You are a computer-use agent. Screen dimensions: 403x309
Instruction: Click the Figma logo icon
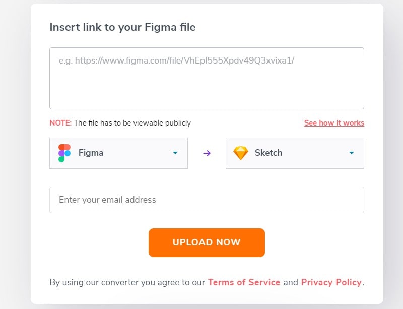click(64, 153)
